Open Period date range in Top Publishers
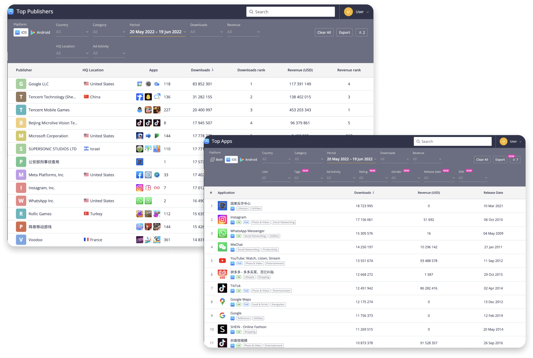Viewport: 533px width, 358px height. coord(158,32)
